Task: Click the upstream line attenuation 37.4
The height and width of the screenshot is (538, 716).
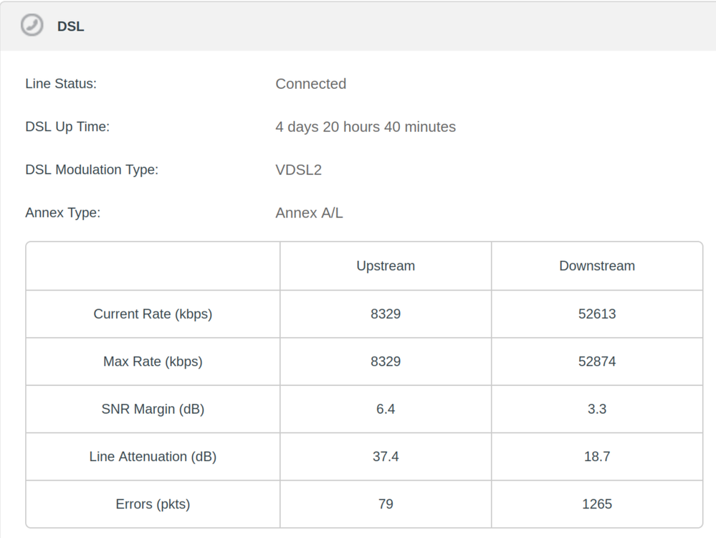Action: pyautogui.click(x=386, y=456)
